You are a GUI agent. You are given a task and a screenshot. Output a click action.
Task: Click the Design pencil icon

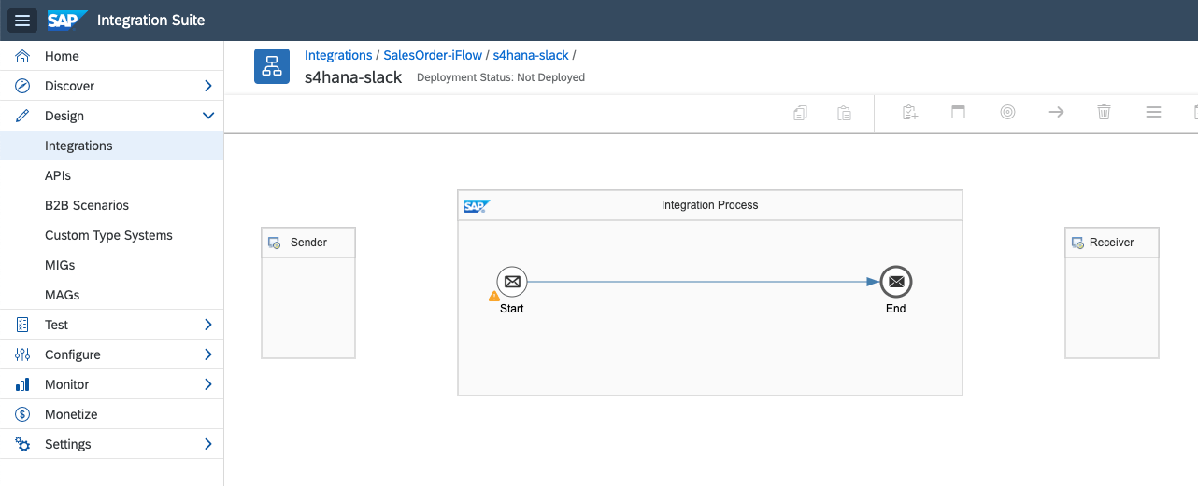(23, 116)
